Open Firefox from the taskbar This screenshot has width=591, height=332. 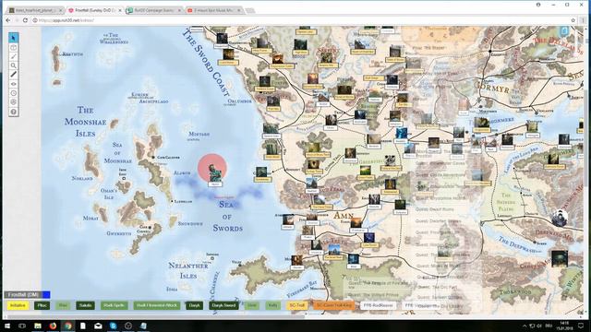pos(53,326)
